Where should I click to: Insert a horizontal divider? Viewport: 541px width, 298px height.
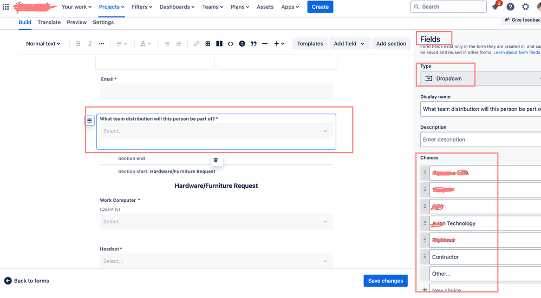click(265, 44)
